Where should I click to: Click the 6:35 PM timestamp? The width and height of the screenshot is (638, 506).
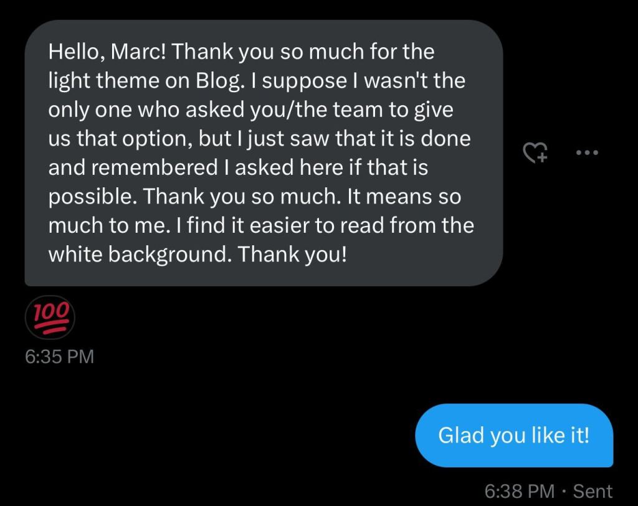60,357
